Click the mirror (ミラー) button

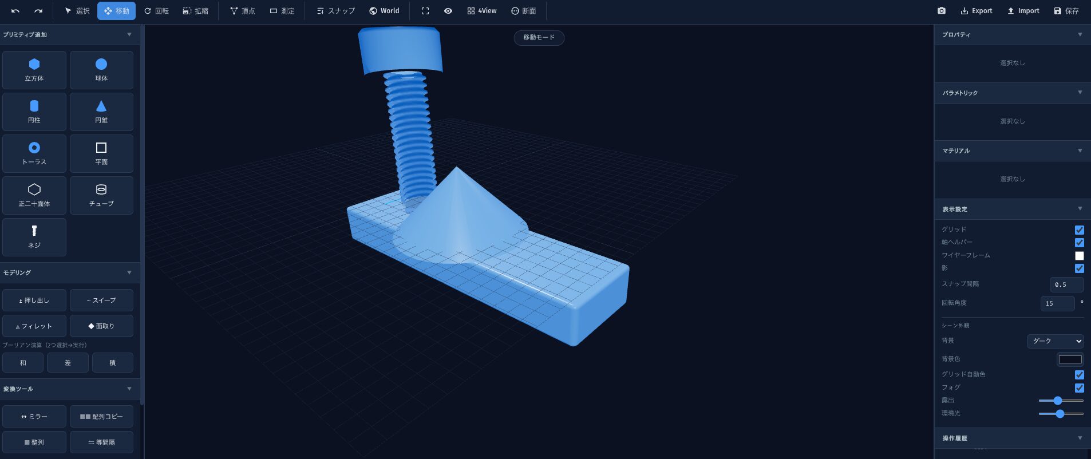pyautogui.click(x=34, y=417)
